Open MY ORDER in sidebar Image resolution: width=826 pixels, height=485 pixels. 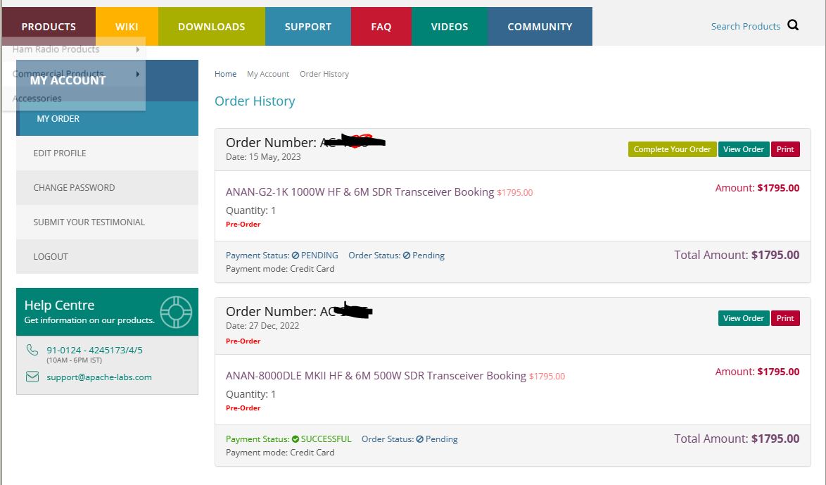pyautogui.click(x=108, y=119)
